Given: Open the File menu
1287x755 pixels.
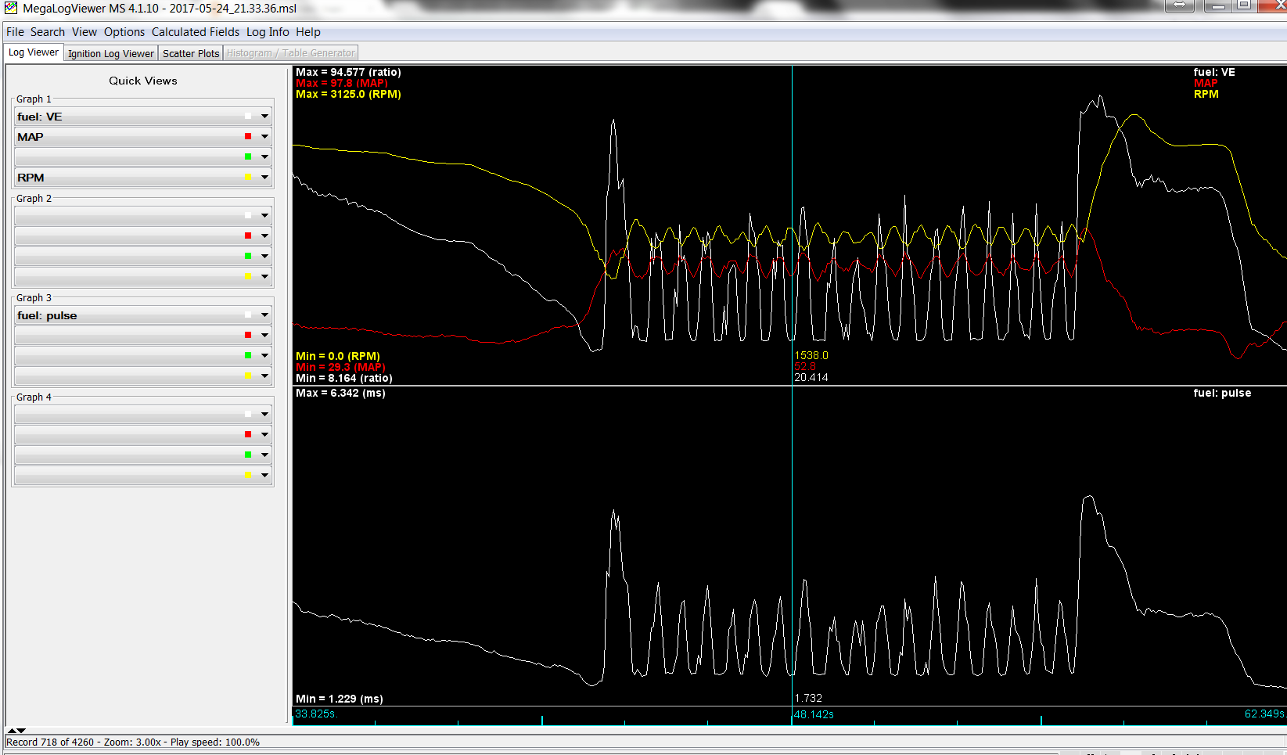Looking at the screenshot, I should click(15, 32).
